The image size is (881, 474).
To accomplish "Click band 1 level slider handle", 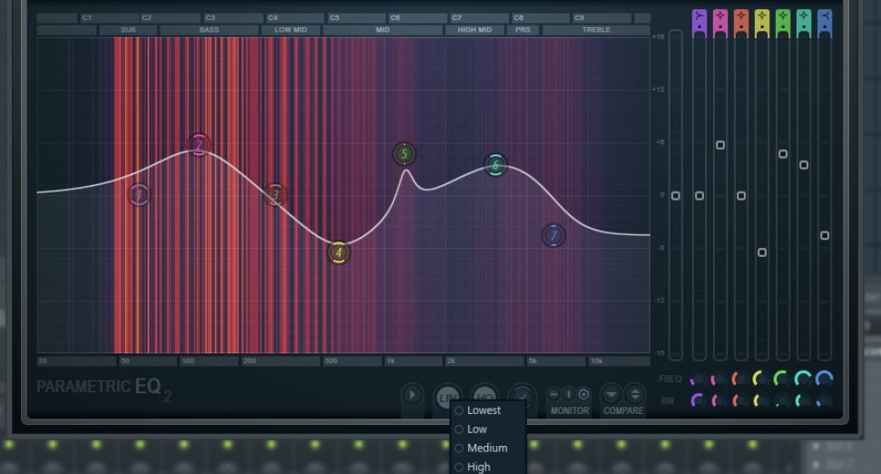I will (x=700, y=195).
